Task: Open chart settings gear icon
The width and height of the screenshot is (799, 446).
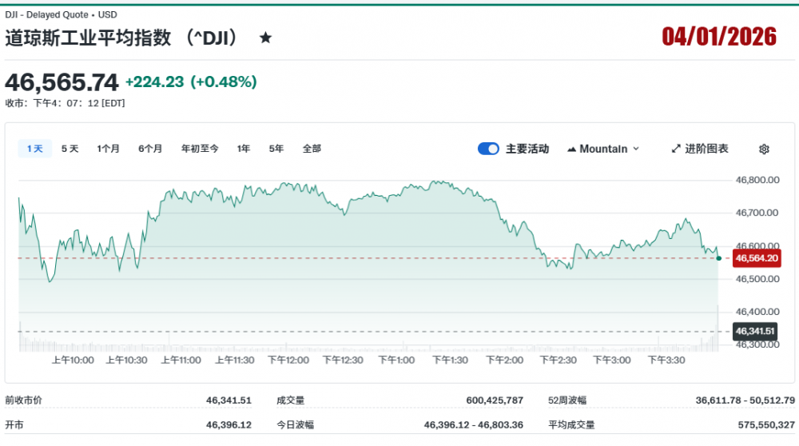Action: pos(764,149)
